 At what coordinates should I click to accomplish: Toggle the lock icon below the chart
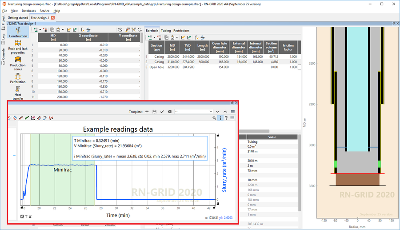pos(30,217)
